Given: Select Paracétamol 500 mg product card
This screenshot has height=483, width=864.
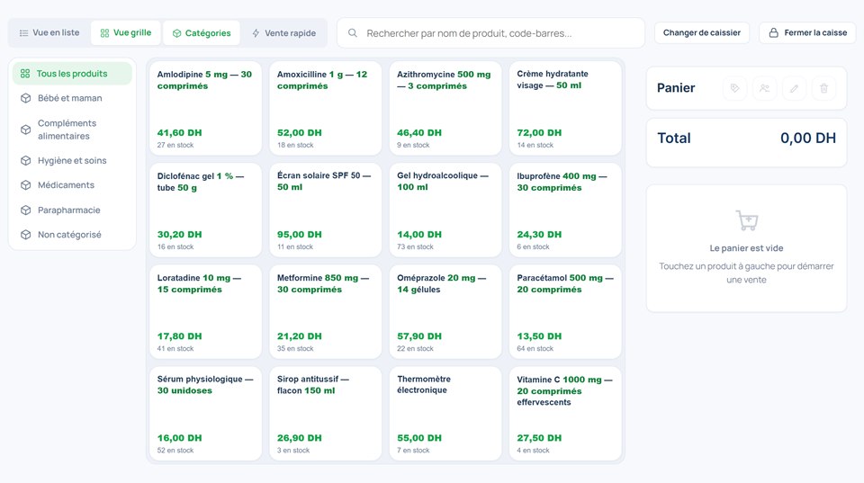Looking at the screenshot, I should pyautogui.click(x=565, y=312).
